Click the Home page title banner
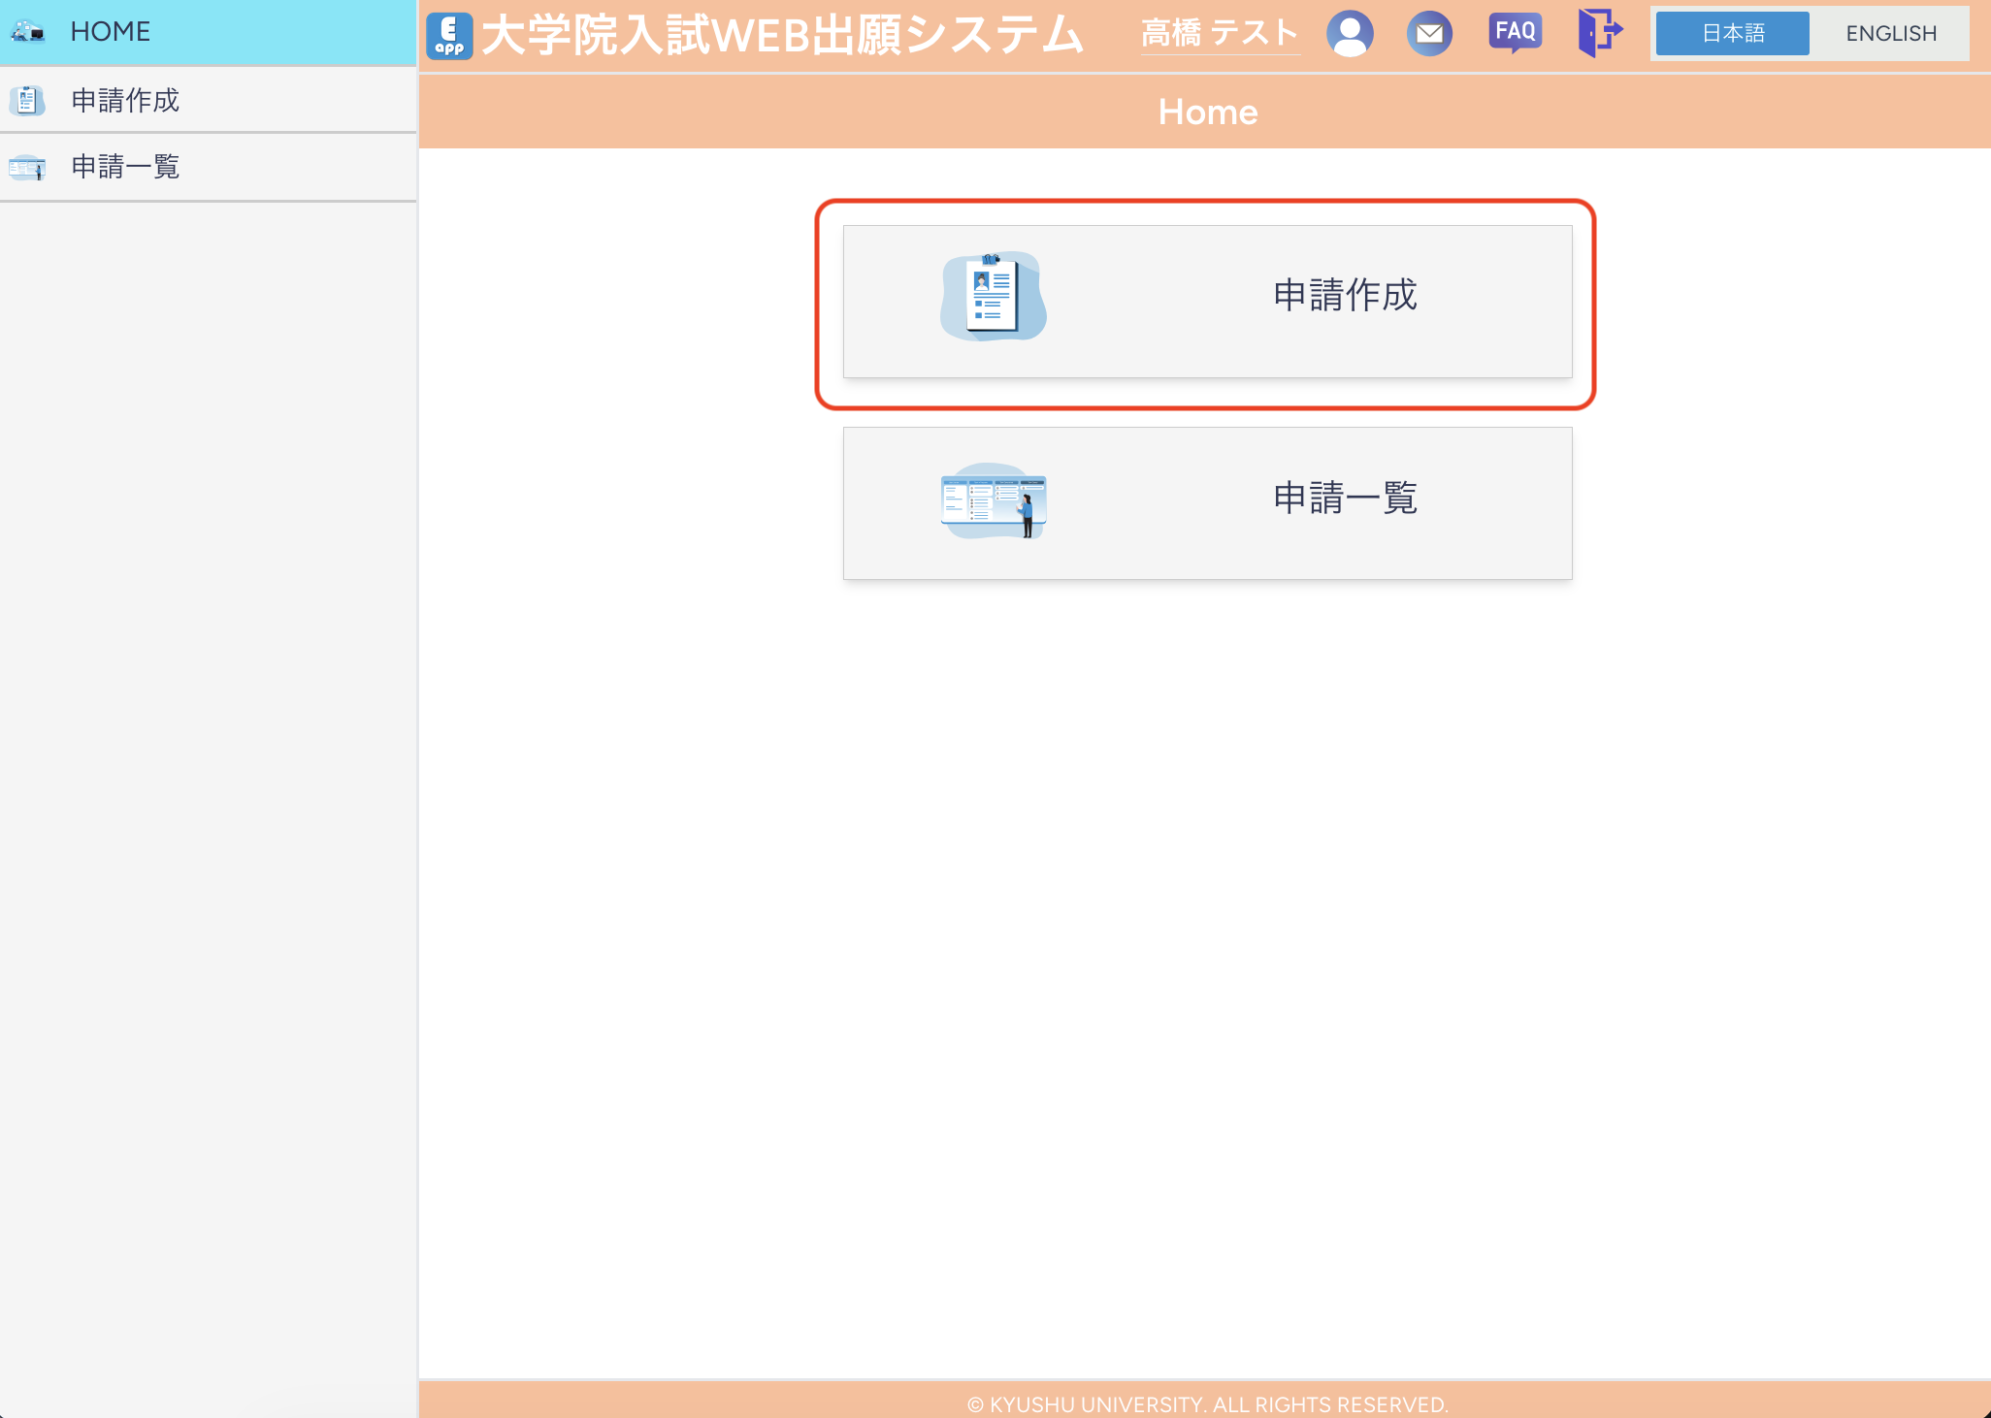The width and height of the screenshot is (1991, 1418). 1206,111
